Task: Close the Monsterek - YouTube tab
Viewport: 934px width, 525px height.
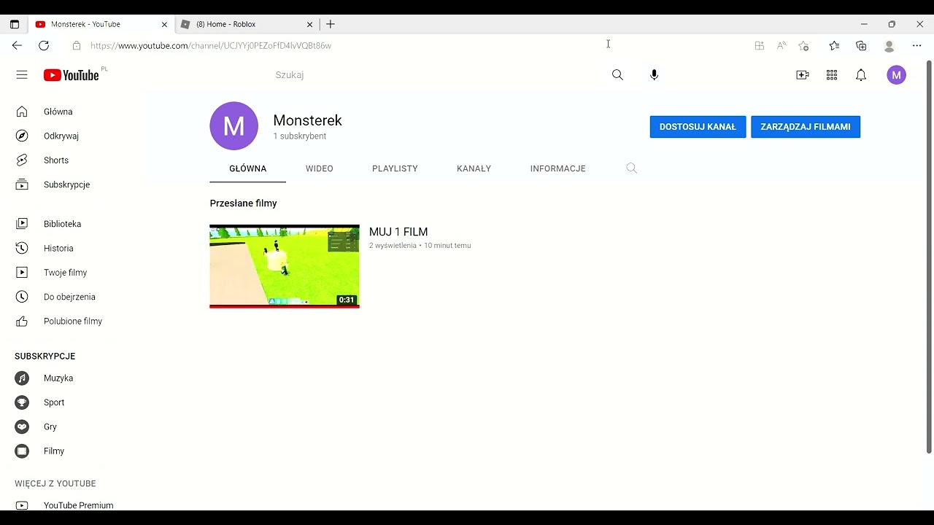Action: point(164,24)
